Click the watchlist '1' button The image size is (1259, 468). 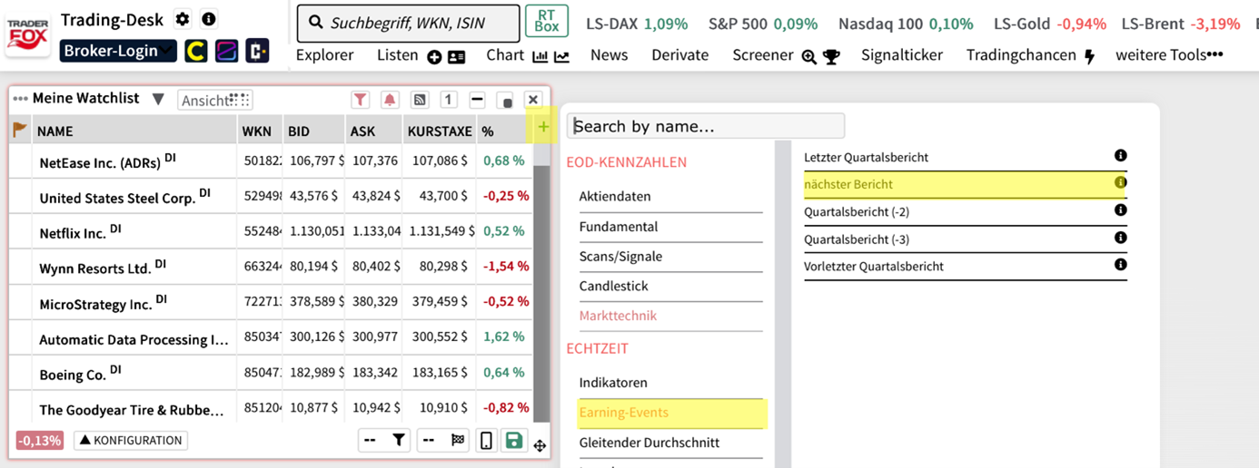tap(448, 100)
